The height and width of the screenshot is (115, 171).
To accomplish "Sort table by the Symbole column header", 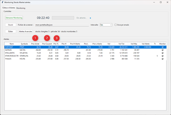I will point(24,44).
